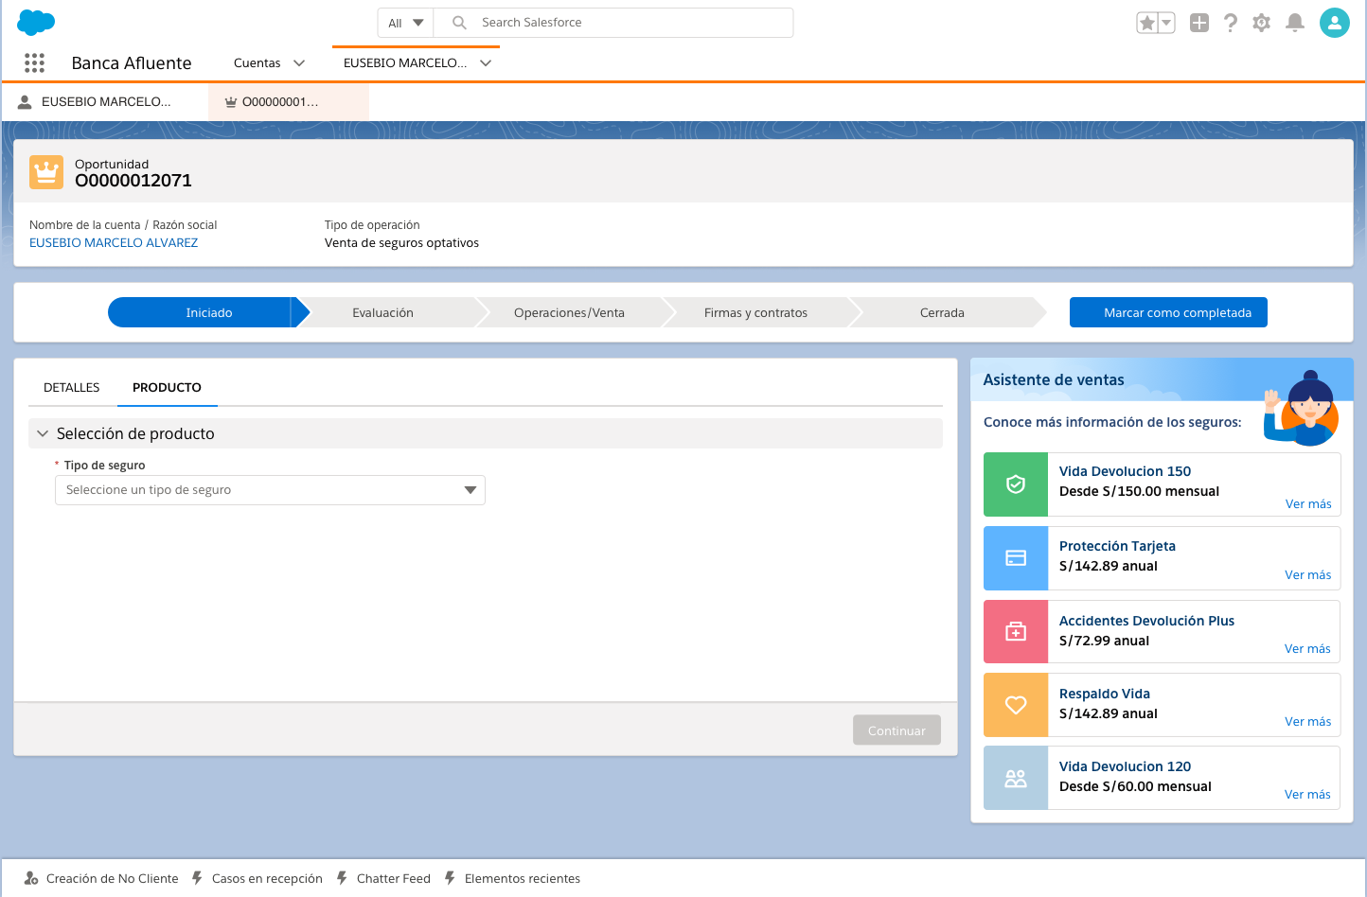Open Casos en recepción utility item
Image resolution: width=1367 pixels, height=897 pixels.
click(x=257, y=878)
